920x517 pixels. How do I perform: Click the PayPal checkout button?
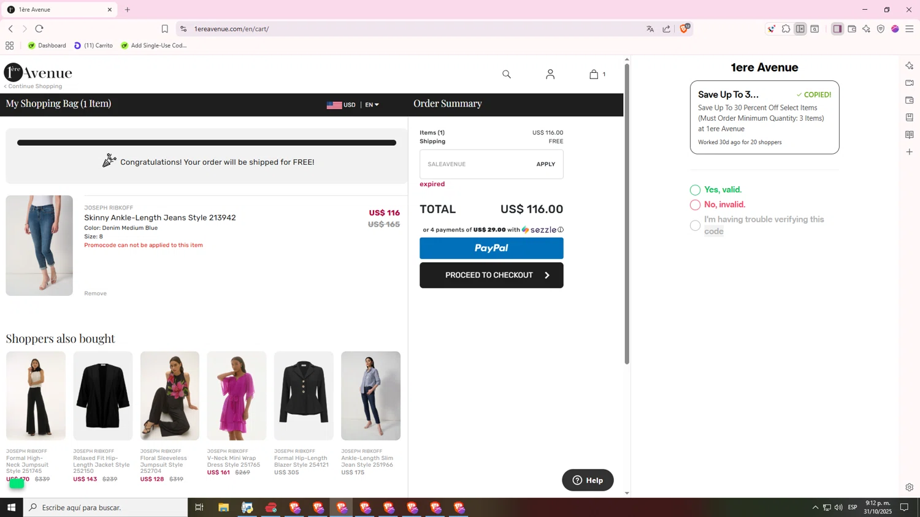[491, 248]
